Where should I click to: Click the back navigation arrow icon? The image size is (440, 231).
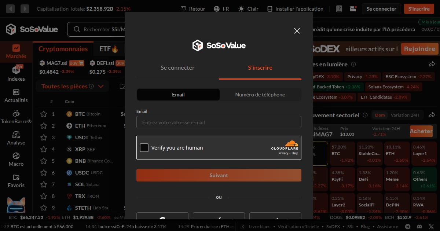10,8
